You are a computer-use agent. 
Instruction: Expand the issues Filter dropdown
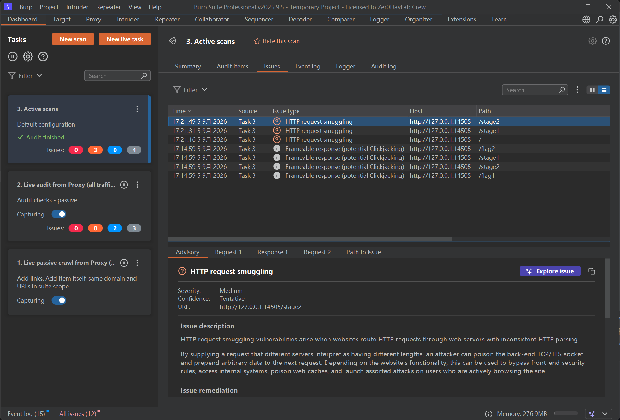pyautogui.click(x=190, y=90)
